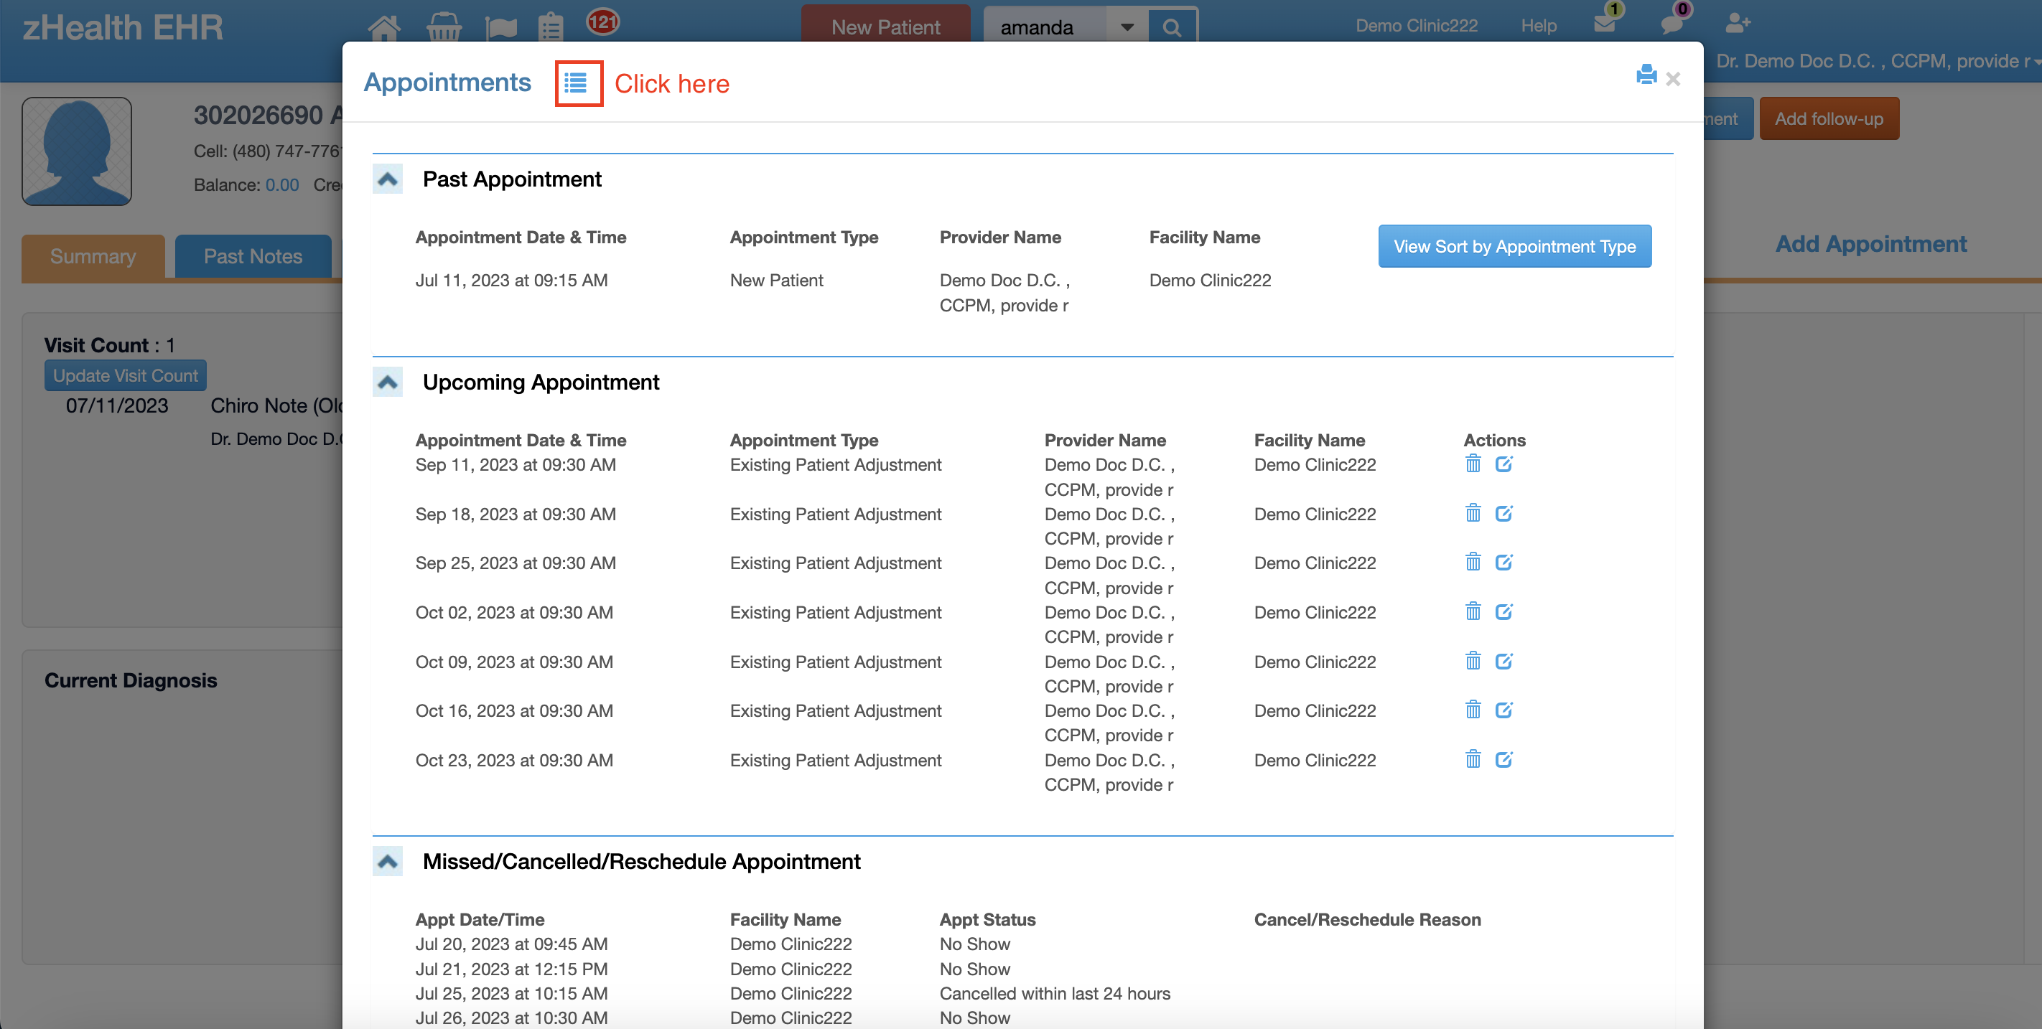Open the Demo Clinic222 menu
The height and width of the screenshot is (1029, 2042).
pyautogui.click(x=1417, y=25)
